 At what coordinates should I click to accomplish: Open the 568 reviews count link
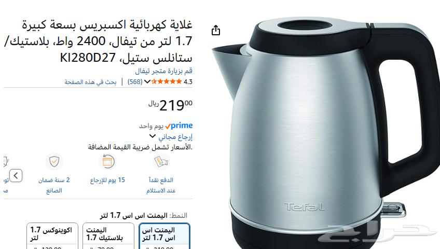pos(135,81)
